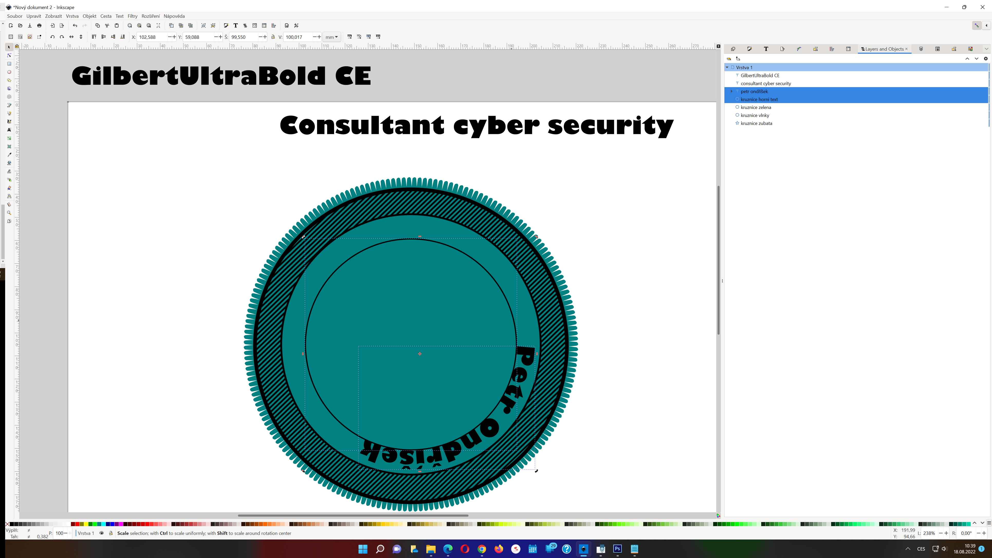Select the Calligraphy tool

(9, 122)
